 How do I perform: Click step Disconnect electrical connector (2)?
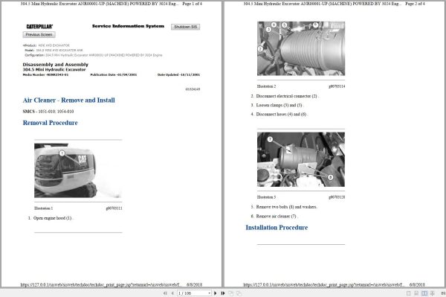click(287, 96)
